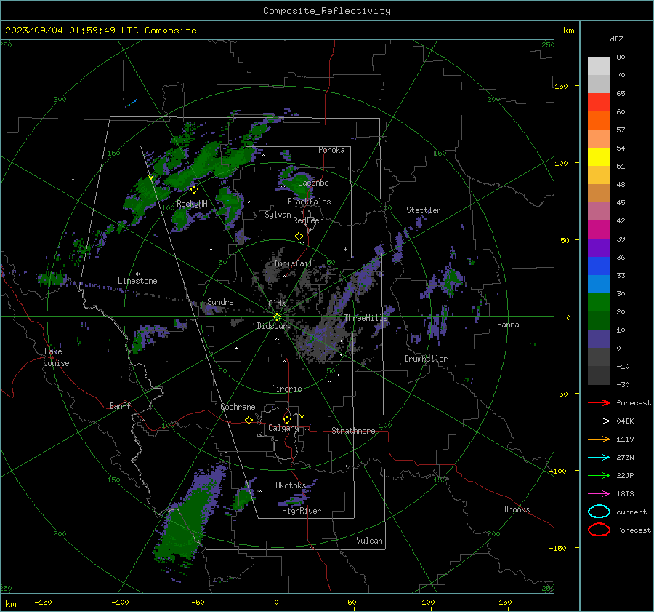This screenshot has height=612, width=654.
Task: Click the Composite_Reflectivity title text
Action: pyautogui.click(x=327, y=11)
